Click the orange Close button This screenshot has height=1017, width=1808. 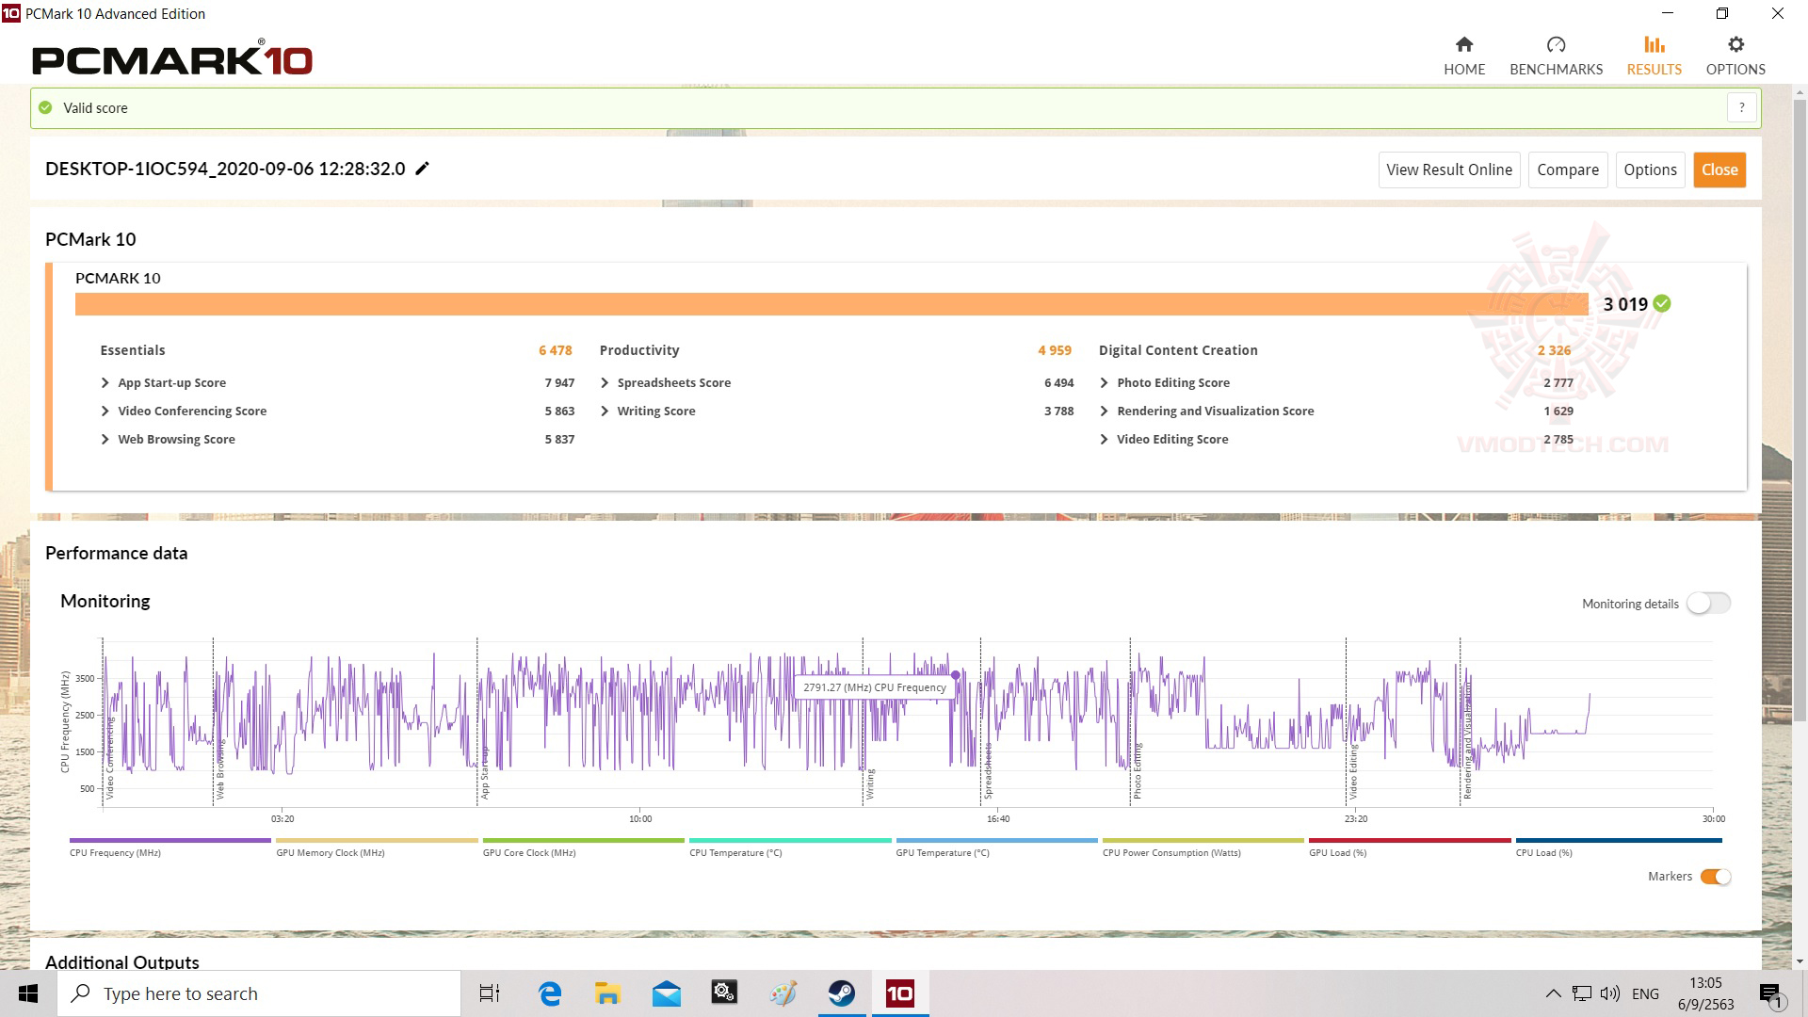tap(1719, 169)
